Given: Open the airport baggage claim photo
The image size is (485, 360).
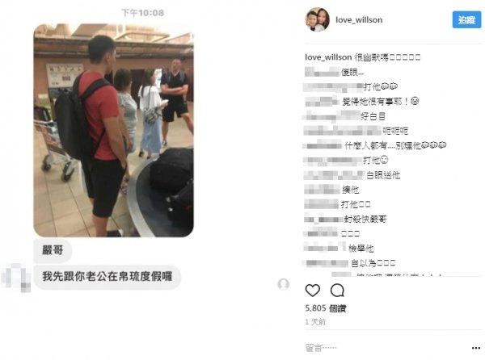Looking at the screenshot, I should point(113,130).
